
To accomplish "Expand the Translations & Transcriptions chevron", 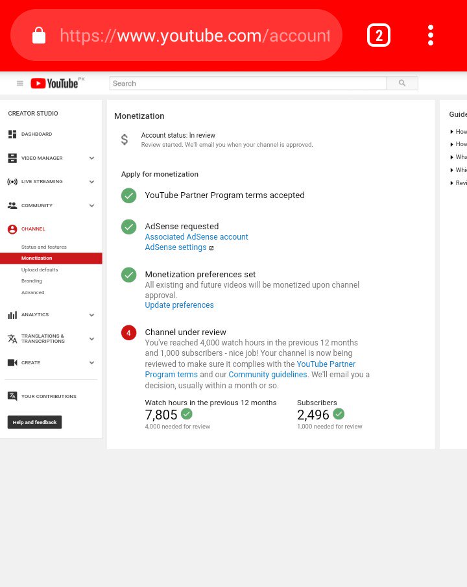I will click(91, 339).
